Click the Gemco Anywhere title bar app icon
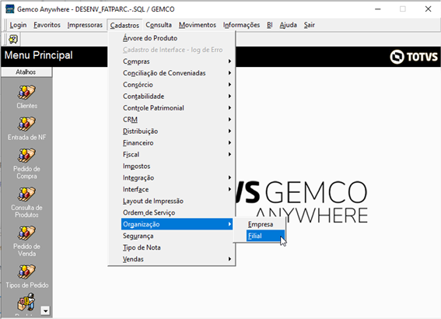The image size is (441, 319). point(10,9)
